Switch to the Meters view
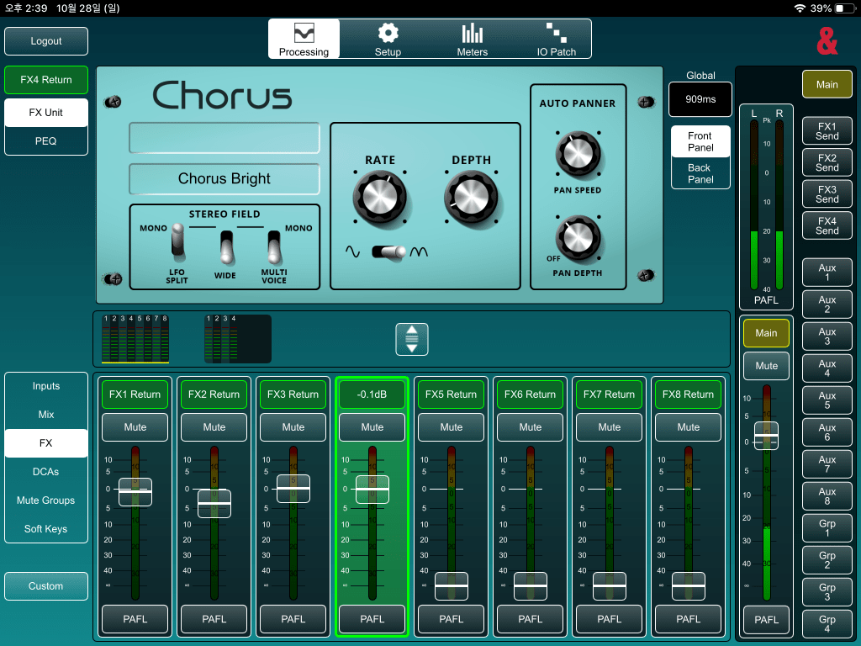Viewport: 861px width, 646px height. click(x=472, y=40)
